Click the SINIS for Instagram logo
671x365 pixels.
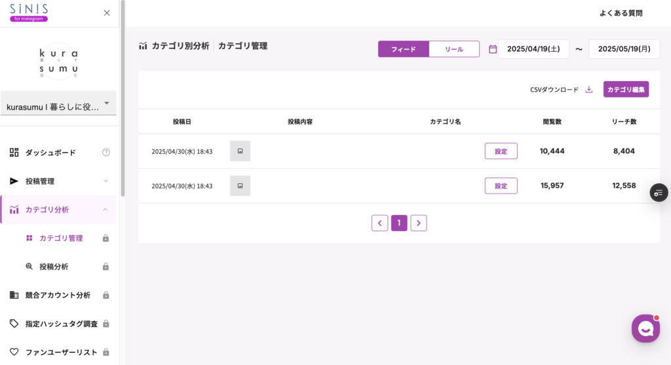click(x=29, y=12)
